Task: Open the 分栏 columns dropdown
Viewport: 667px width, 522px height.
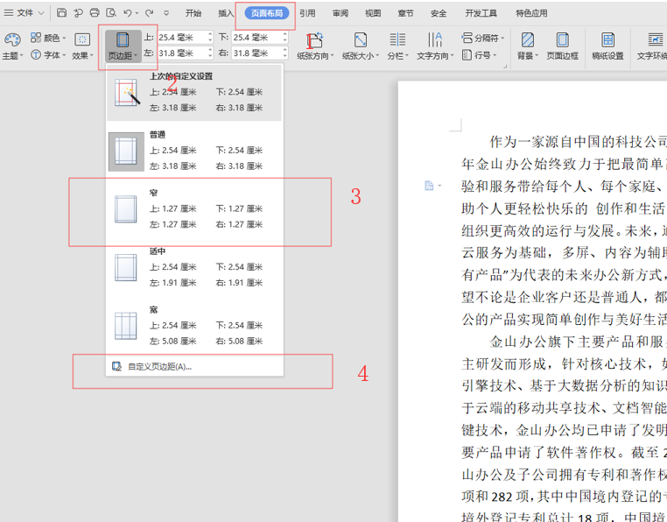Action: pyautogui.click(x=397, y=46)
